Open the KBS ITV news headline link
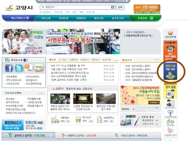Image resolution: width=189 pixels, height=141 pixels. coord(65,66)
